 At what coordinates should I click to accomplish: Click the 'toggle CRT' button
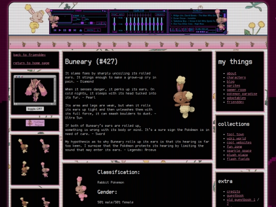point(35,109)
